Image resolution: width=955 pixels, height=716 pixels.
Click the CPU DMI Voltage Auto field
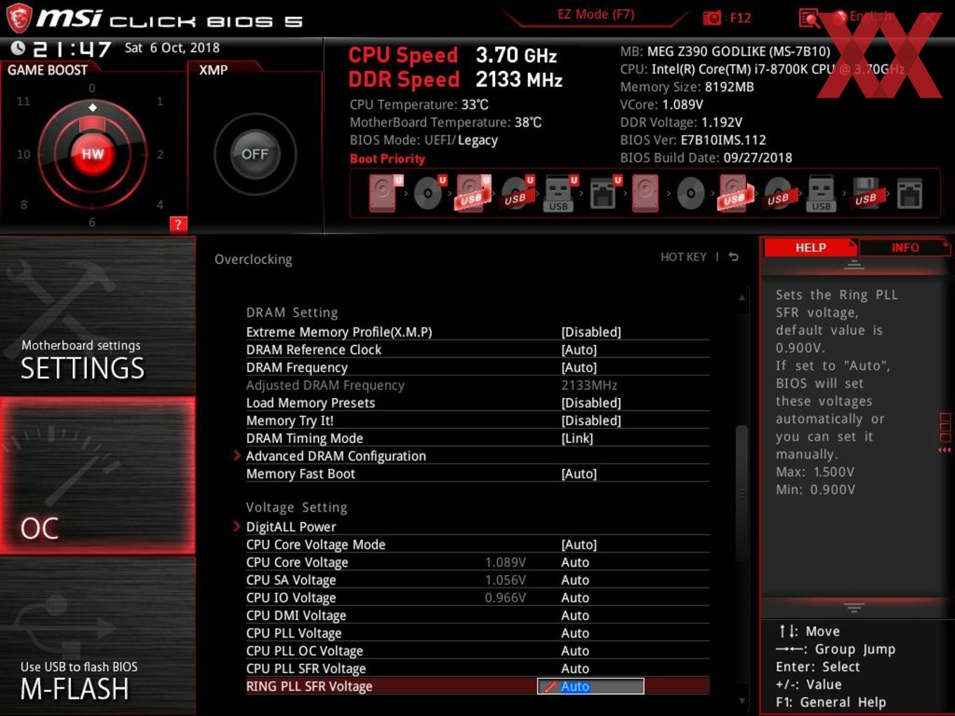[575, 616]
